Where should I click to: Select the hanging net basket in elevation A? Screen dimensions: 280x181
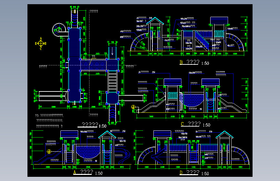point(88,152)
